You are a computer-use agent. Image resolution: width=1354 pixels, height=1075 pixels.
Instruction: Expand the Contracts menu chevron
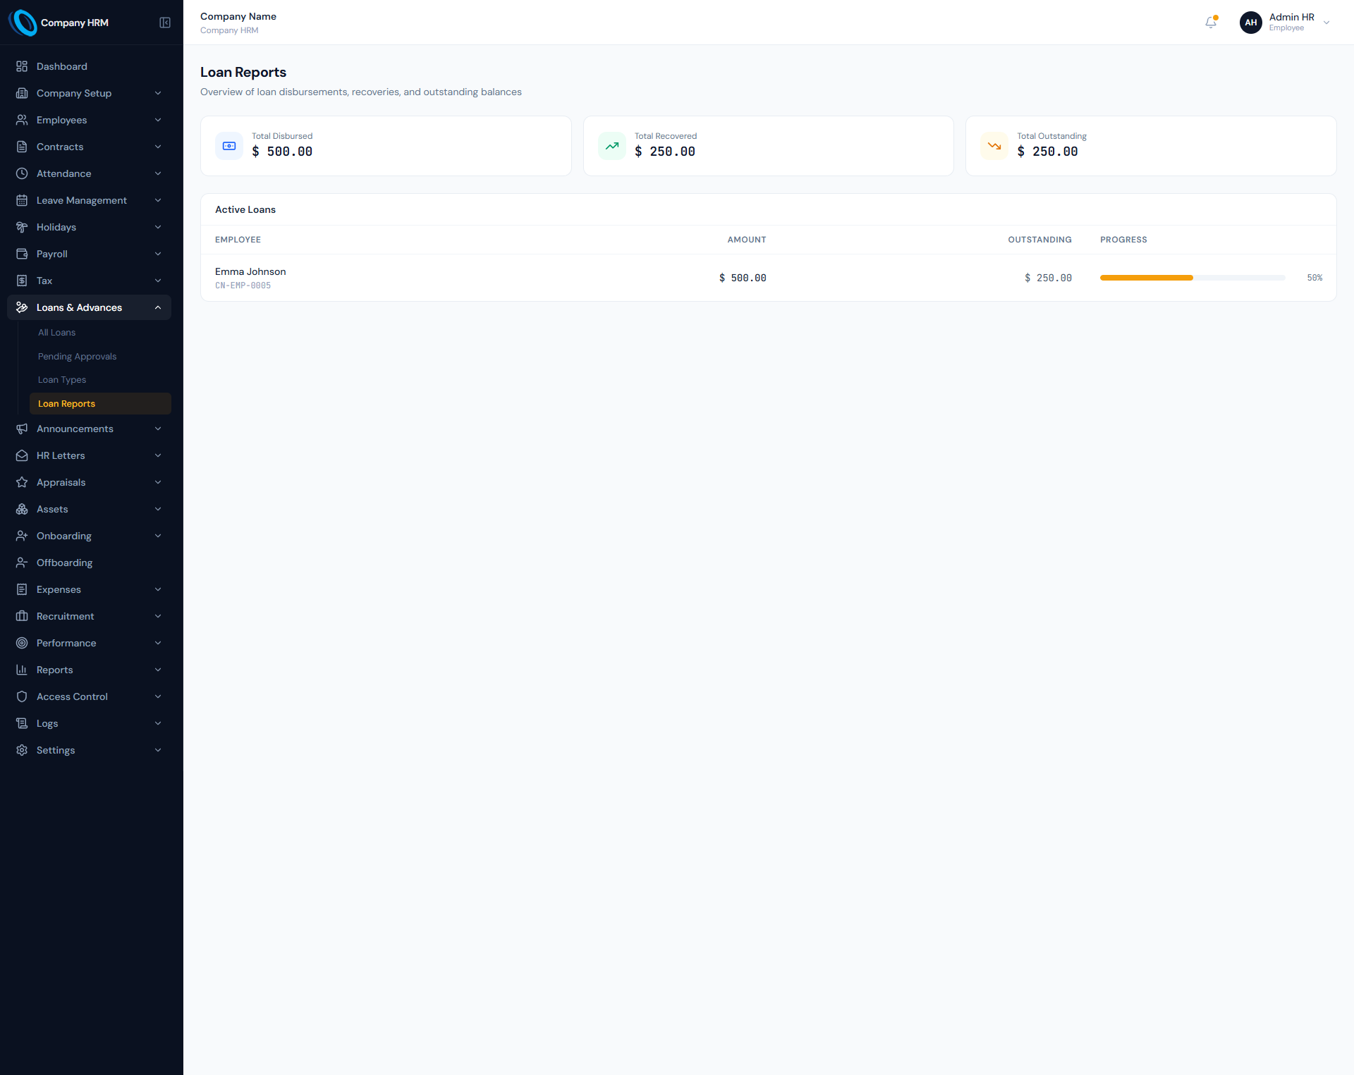[x=158, y=147]
